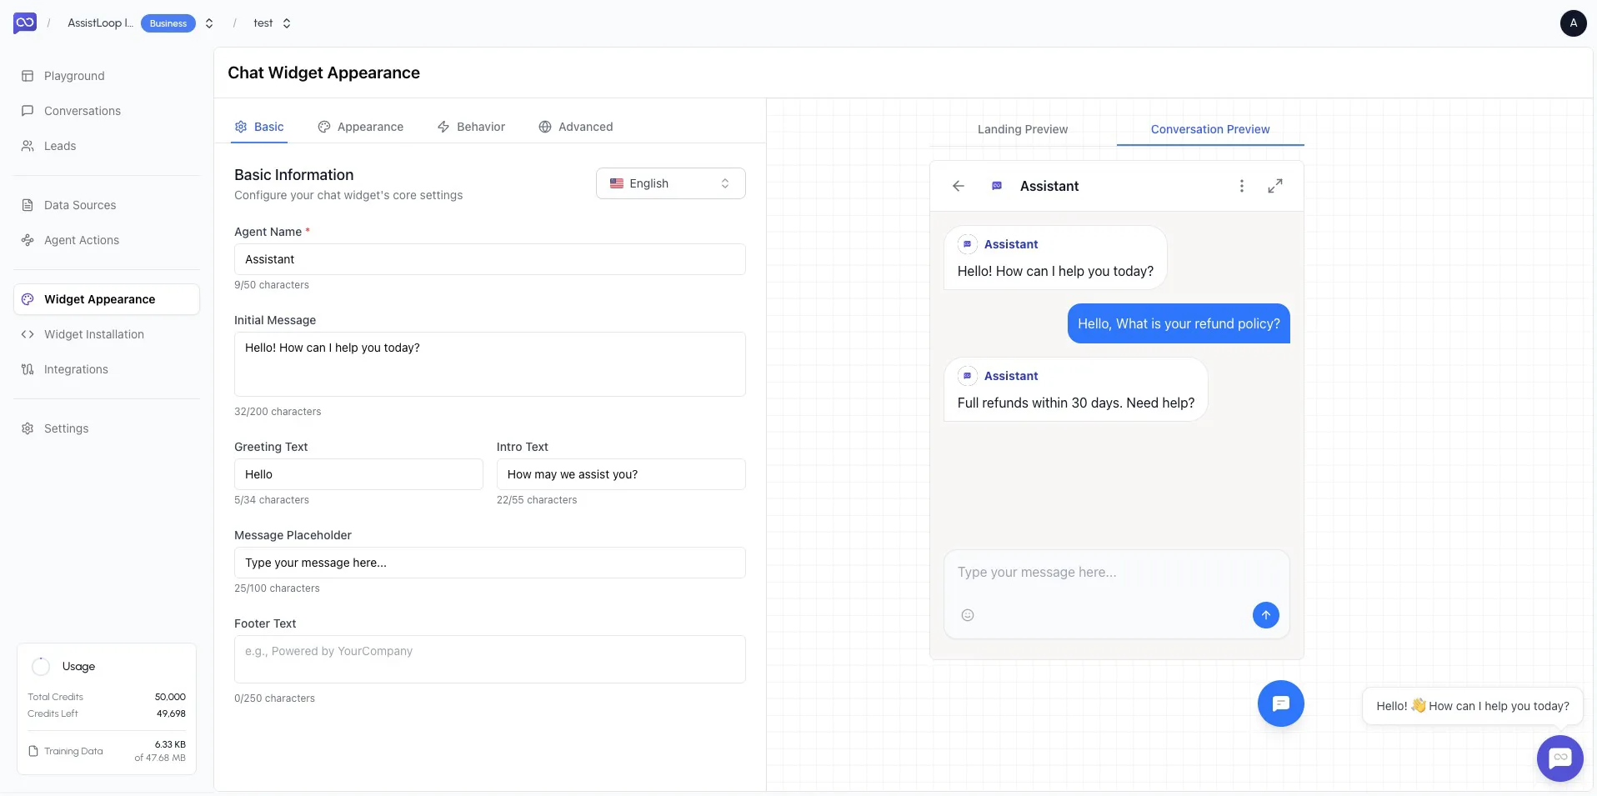Click the Settings gear icon in sidebar

tap(28, 428)
